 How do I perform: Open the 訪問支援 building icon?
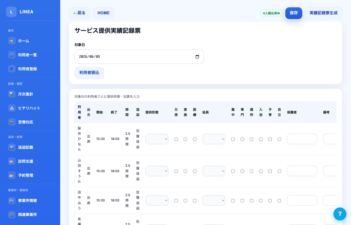click(12, 161)
